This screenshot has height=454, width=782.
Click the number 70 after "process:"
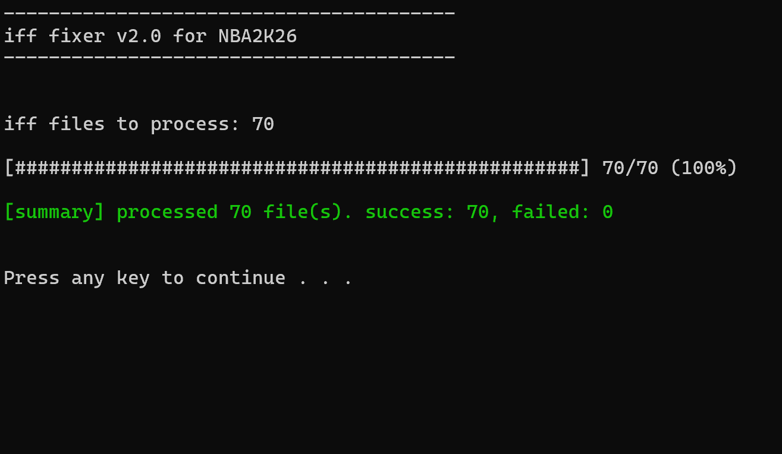click(x=263, y=124)
